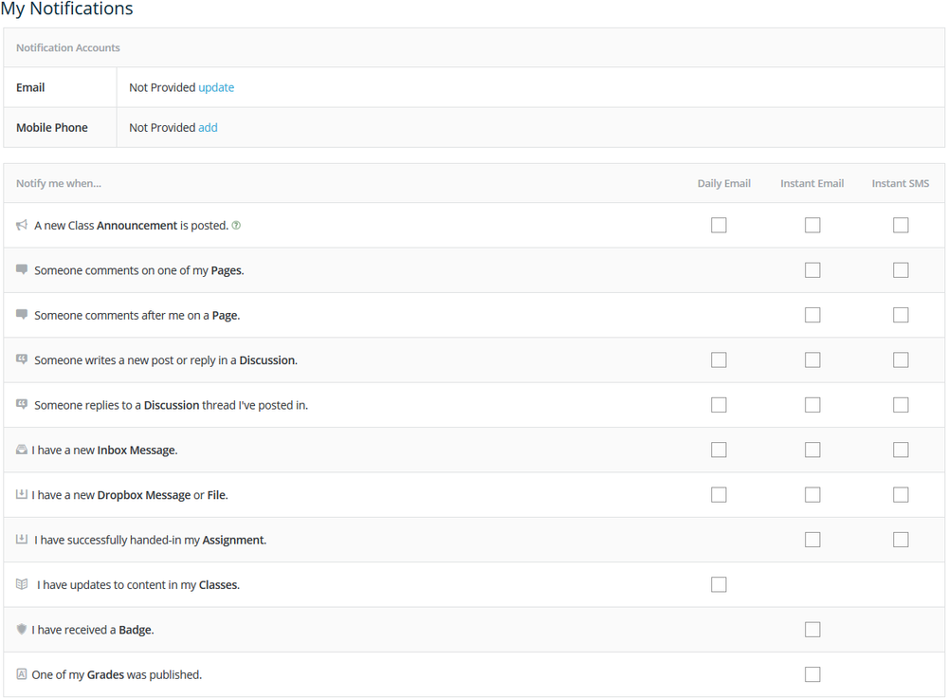Click the 'Notify me when...' heading
The image size is (947, 699).
[59, 183]
